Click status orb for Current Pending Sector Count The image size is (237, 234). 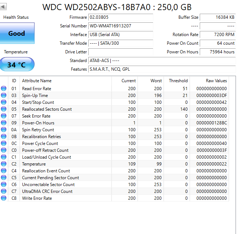click(x=4, y=177)
